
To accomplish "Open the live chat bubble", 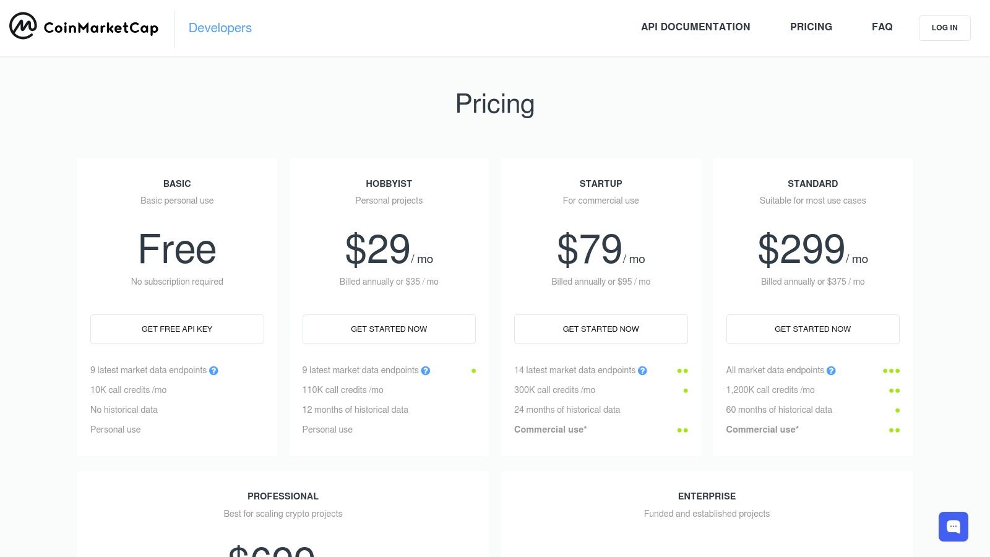I will pos(953,527).
